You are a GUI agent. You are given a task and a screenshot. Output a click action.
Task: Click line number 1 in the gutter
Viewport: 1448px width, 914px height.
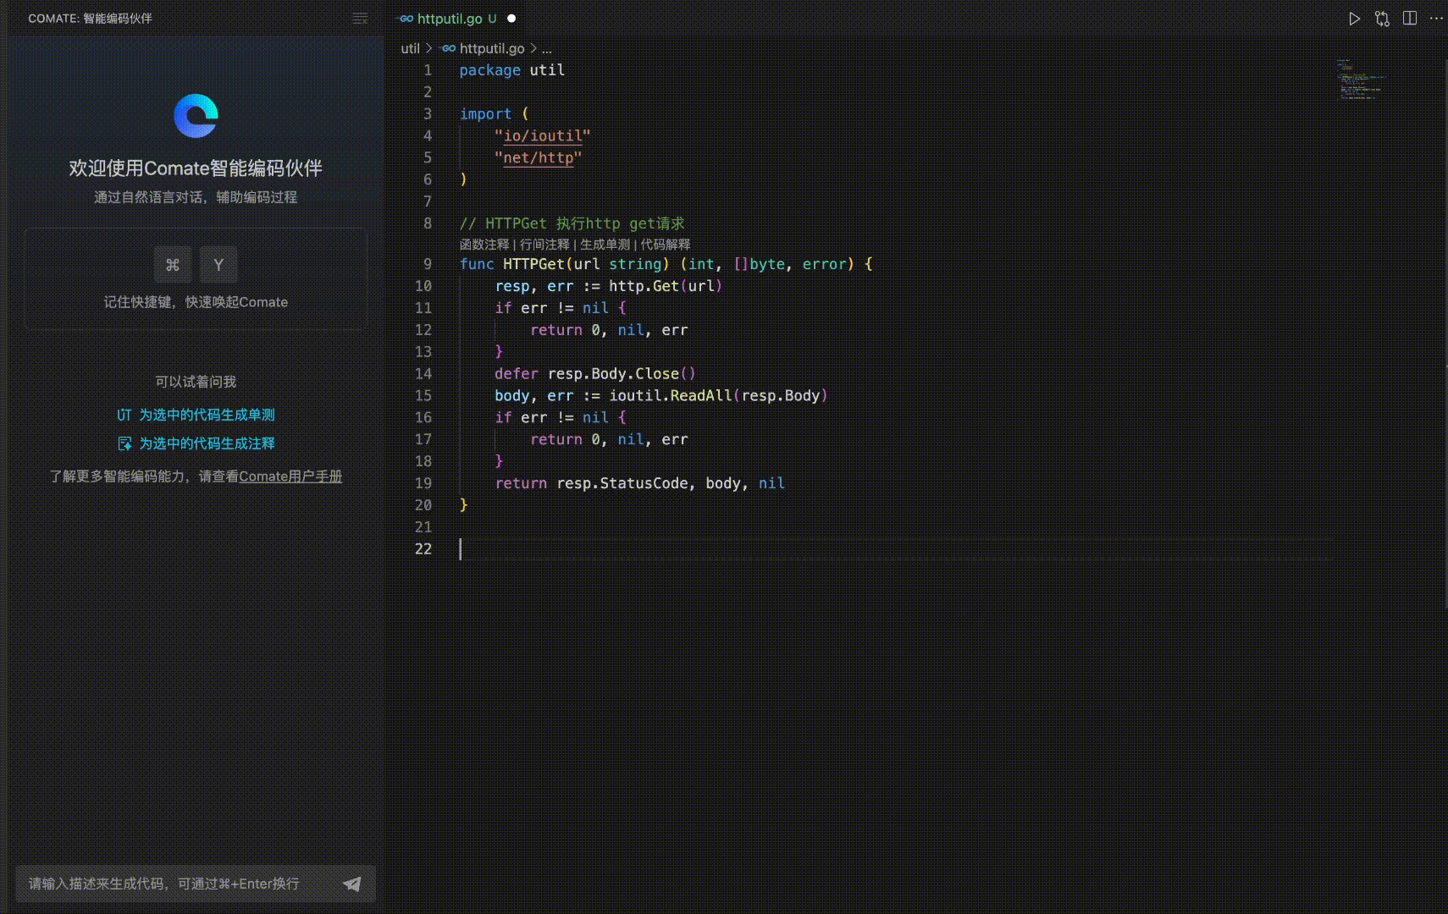point(428,70)
